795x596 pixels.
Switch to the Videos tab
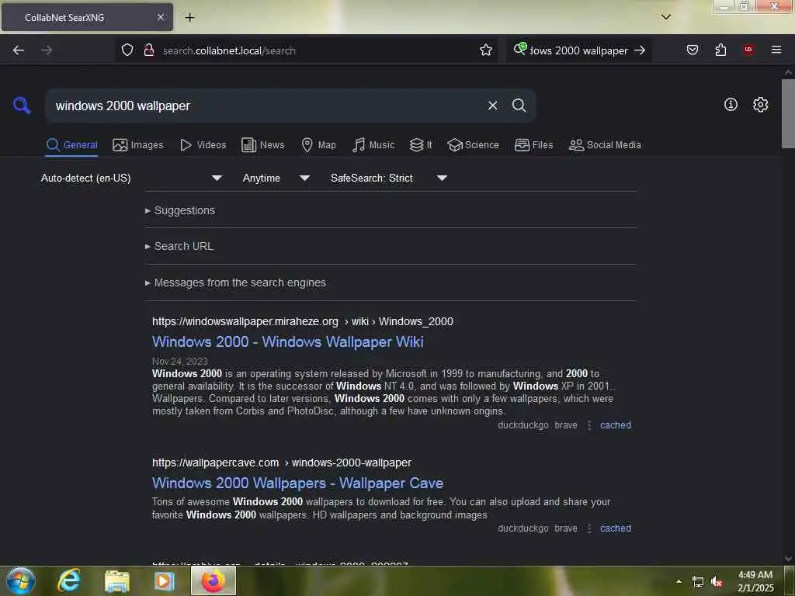203,145
